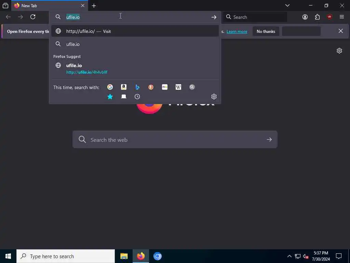
Task: Go back with the back arrow
Action: point(8,17)
